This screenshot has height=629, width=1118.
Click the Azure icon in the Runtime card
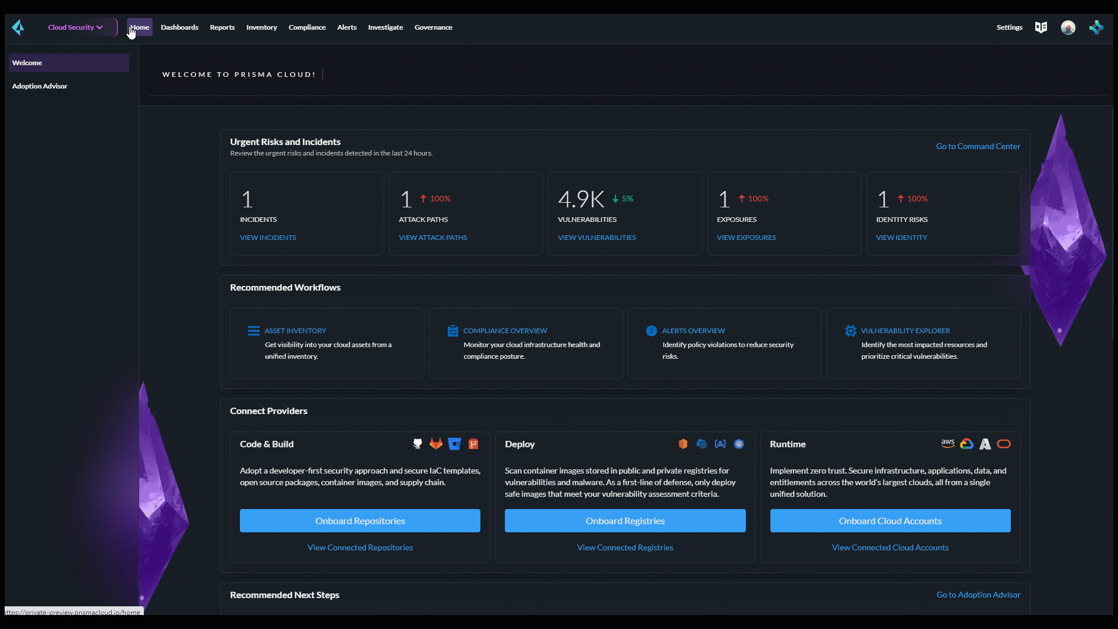click(985, 443)
